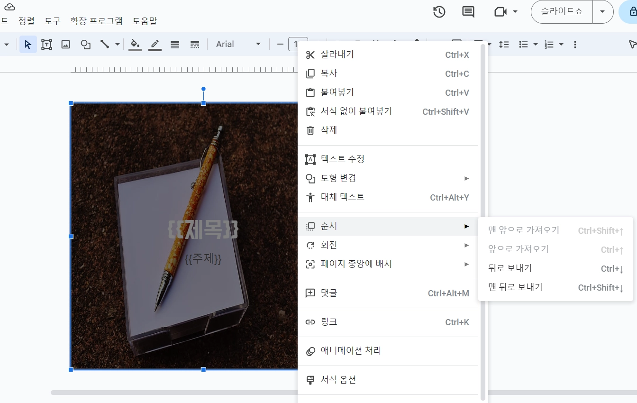The image size is (637, 403).
Task: Click the line spacing icon
Action: coord(504,45)
